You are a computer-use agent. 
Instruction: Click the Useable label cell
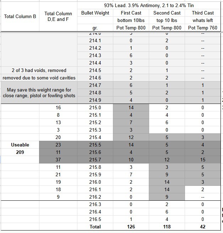[x=20, y=145]
